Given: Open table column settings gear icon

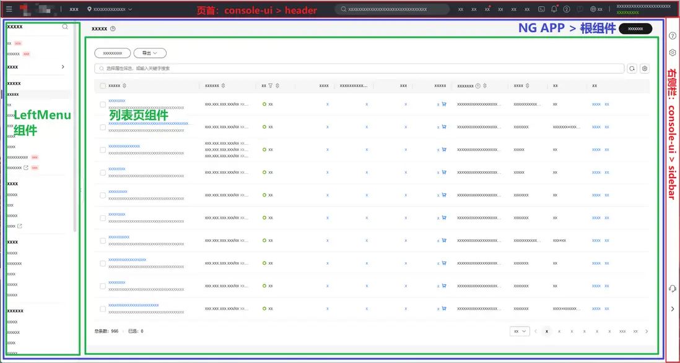Looking at the screenshot, I should coord(645,69).
